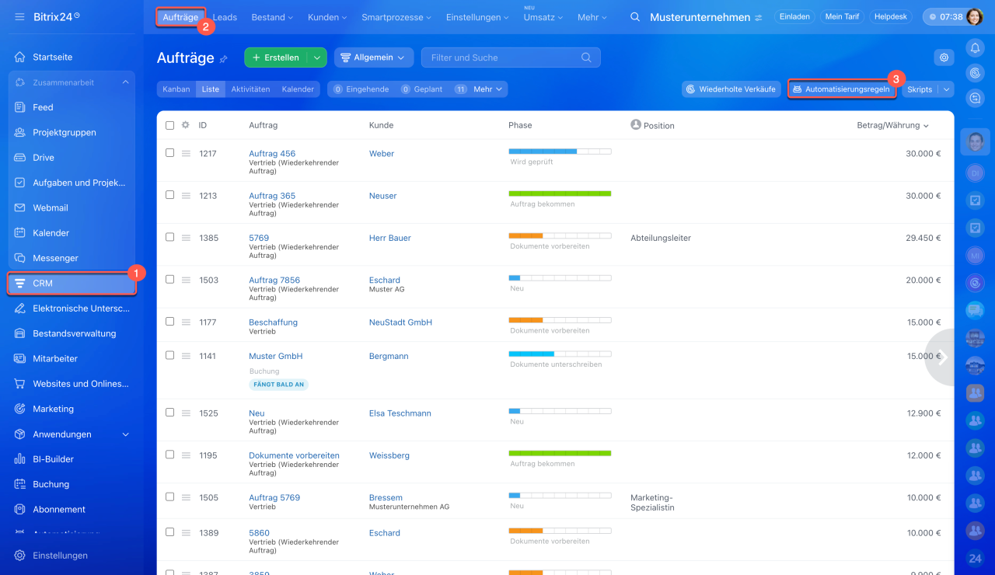
Task: Click the Filter und Suche field
Action: click(501, 57)
